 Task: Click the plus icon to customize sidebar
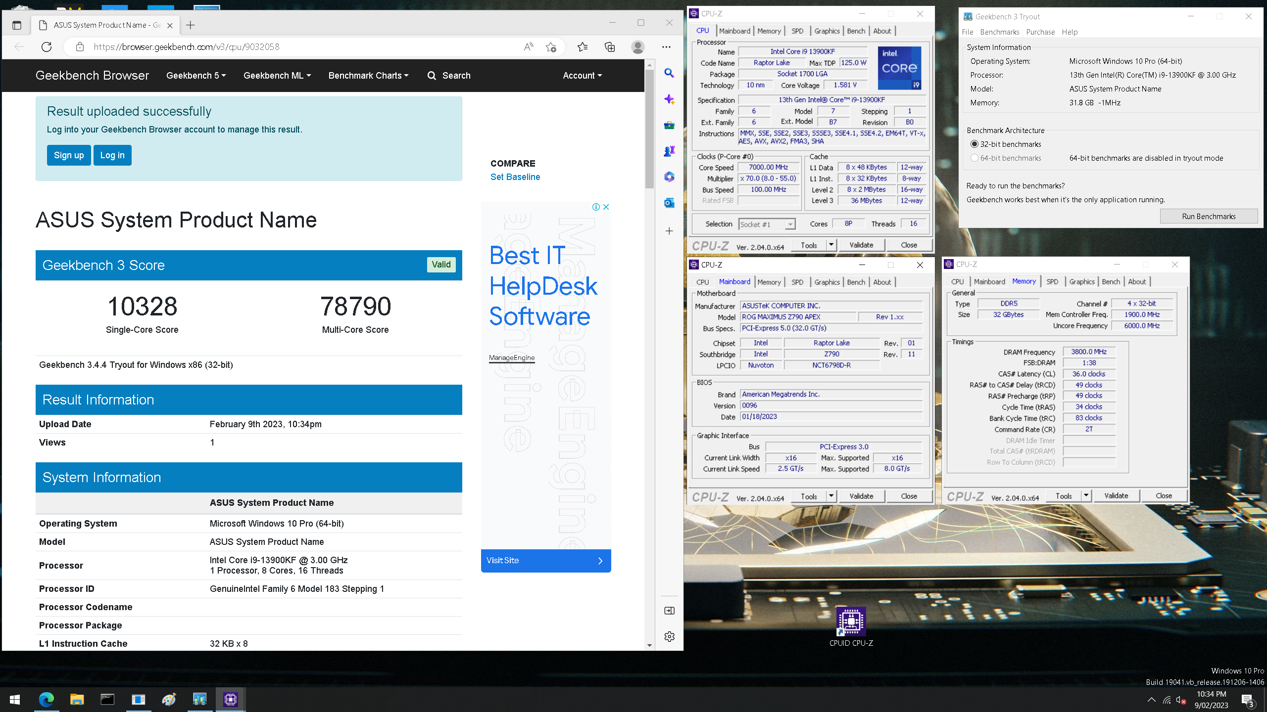click(669, 231)
